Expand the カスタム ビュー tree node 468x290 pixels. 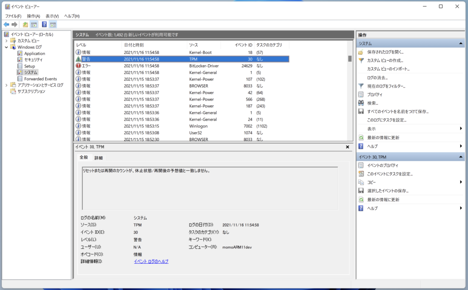[6, 41]
